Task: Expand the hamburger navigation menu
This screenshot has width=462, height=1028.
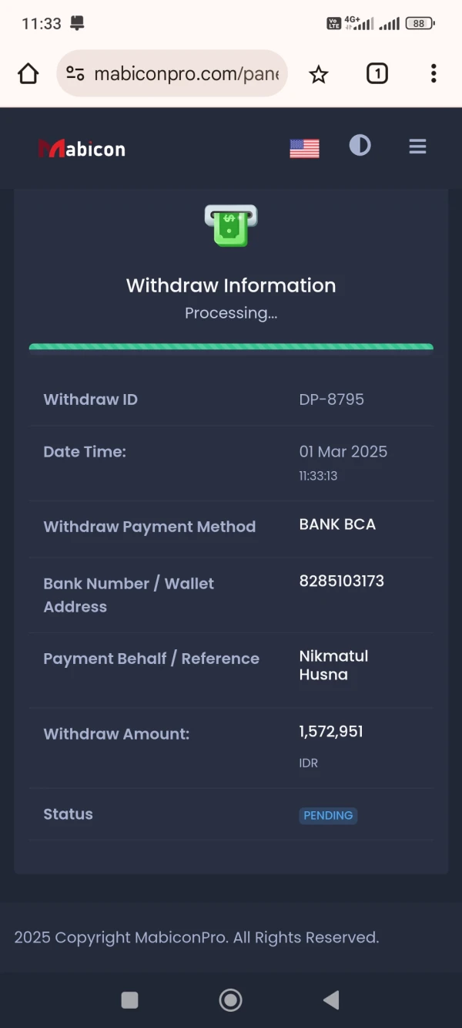Action: click(x=417, y=147)
